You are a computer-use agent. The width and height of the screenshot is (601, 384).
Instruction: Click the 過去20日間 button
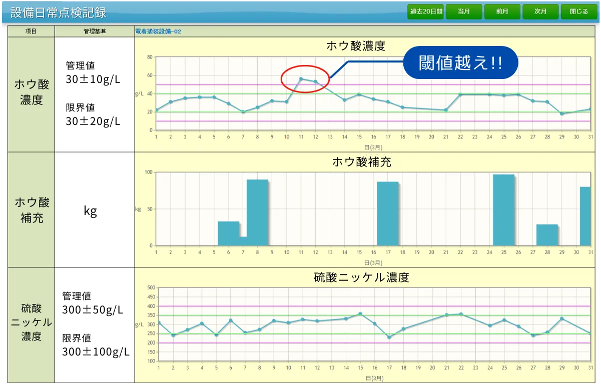[x=426, y=11]
